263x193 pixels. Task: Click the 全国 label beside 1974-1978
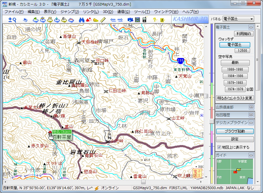(x=249, y=89)
